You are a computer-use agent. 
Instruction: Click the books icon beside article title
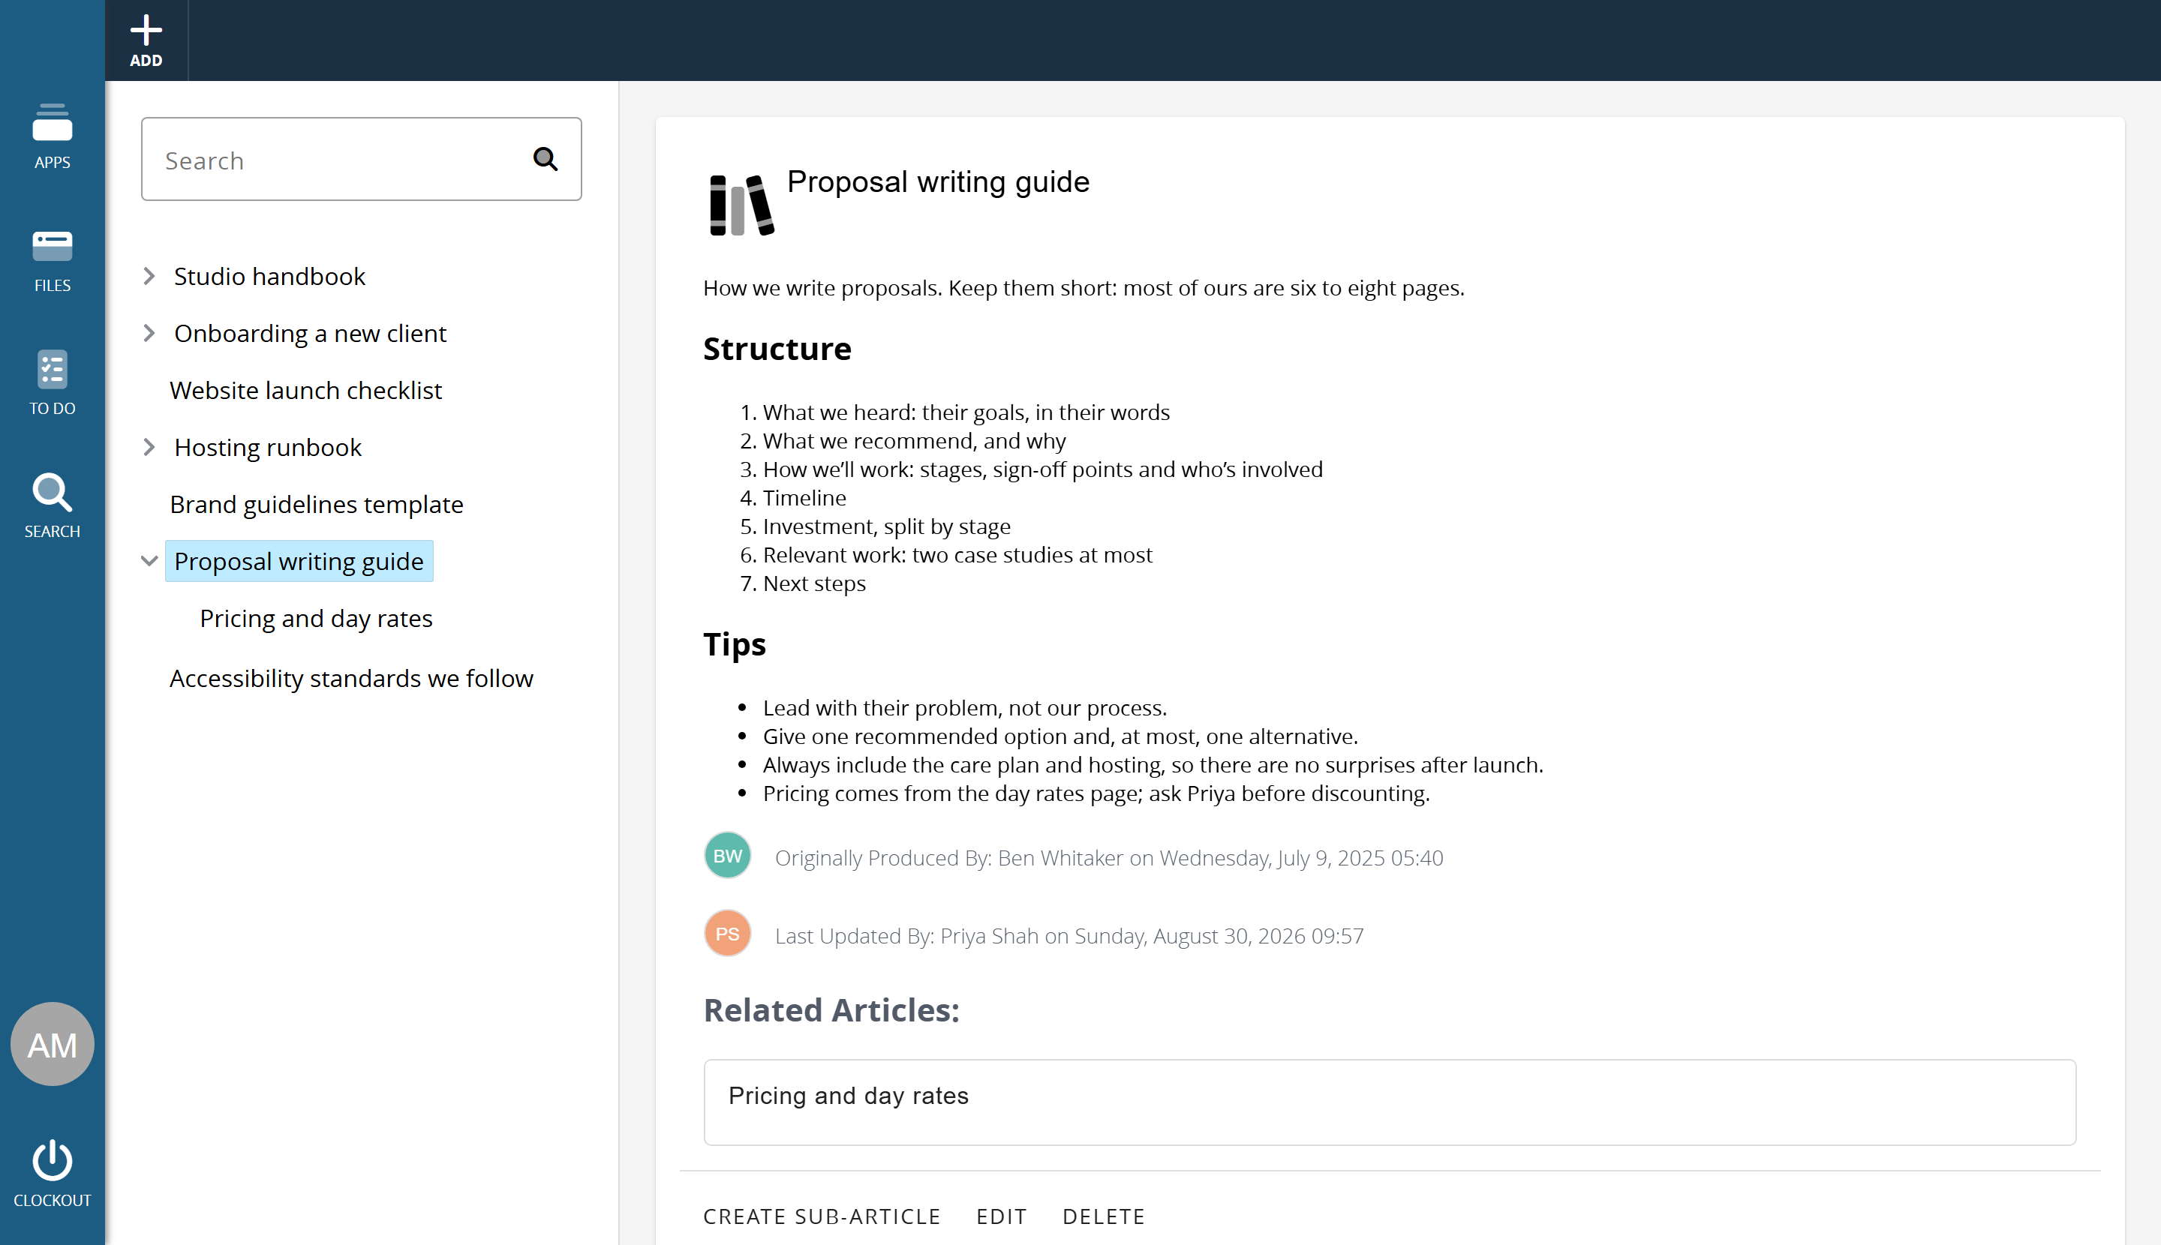coord(742,205)
